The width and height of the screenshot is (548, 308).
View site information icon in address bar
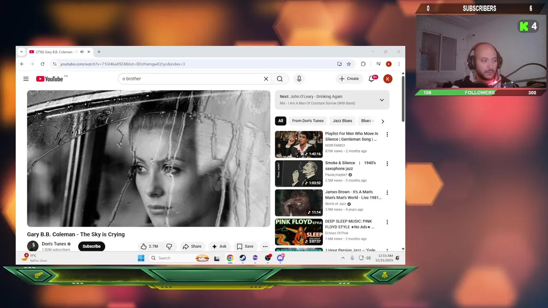[54, 64]
